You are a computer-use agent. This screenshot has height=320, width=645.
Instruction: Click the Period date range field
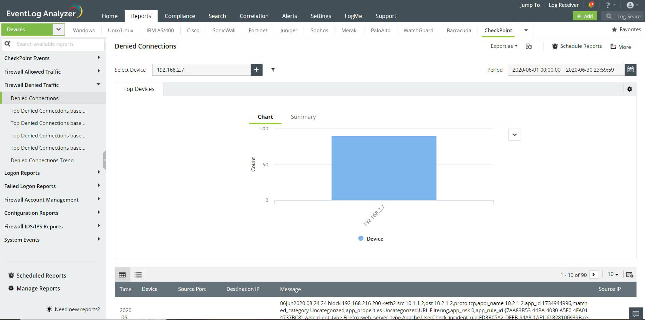566,70
